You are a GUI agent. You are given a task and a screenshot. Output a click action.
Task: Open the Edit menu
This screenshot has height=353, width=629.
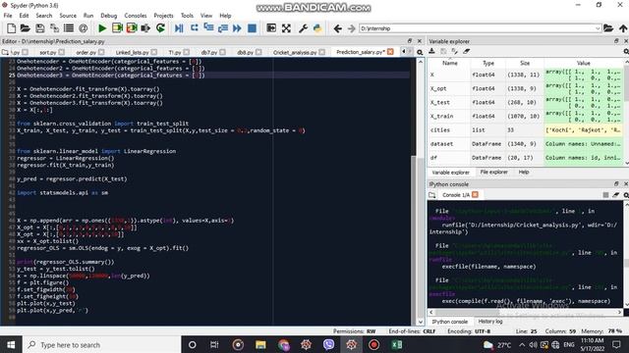[x=24, y=16]
